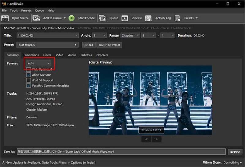
Task: Open the Tools menu
Action: click(x=14, y=10)
